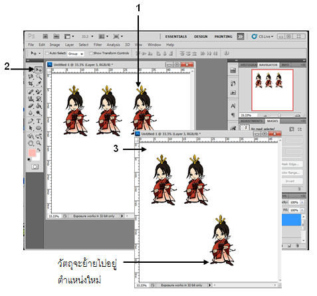This screenshot has height=296, width=317.
Task: Open Arrange Documents dropdown
Action: (x=104, y=37)
